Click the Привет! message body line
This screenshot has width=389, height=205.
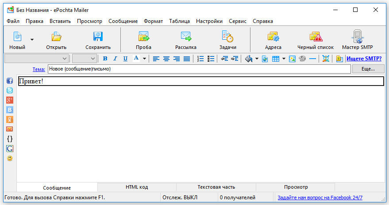(x=201, y=81)
